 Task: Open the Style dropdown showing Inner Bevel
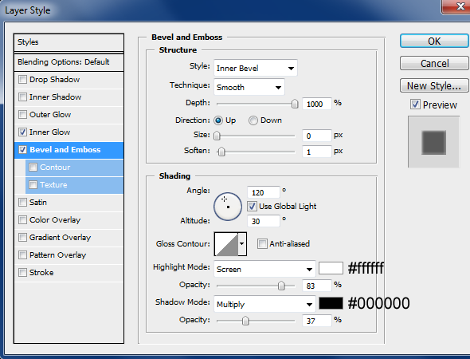[256, 68]
